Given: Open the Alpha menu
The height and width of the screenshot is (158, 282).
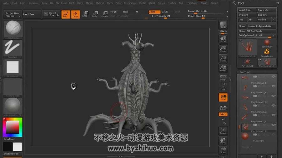Looking at the screenshot, I should (6, 3).
